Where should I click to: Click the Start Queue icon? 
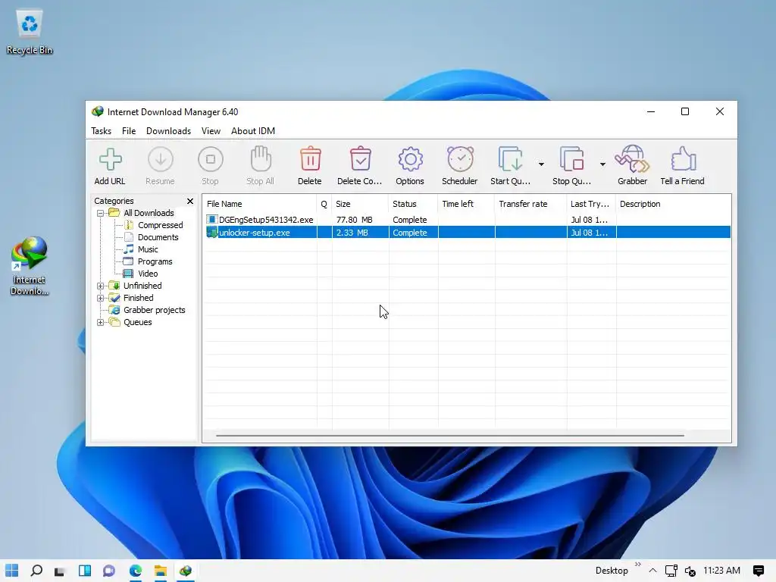[510, 159]
